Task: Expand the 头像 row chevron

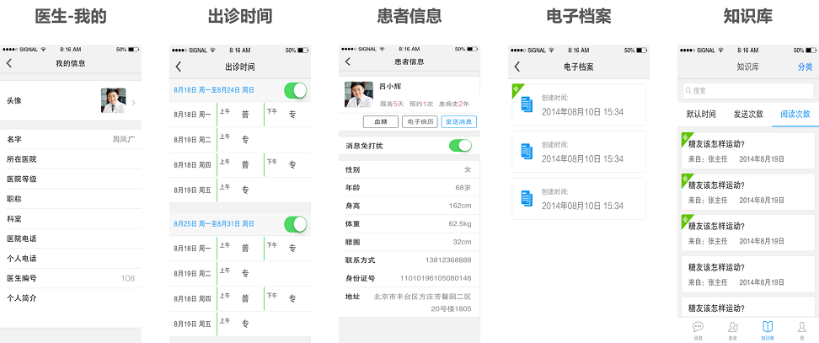Action: [x=133, y=102]
